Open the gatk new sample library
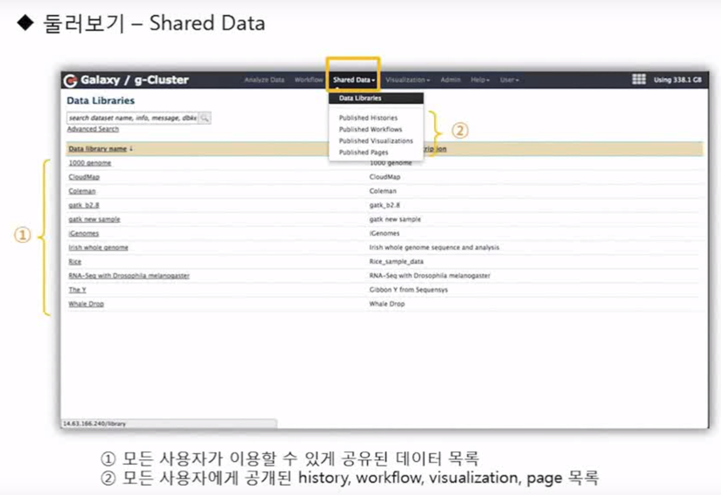This screenshot has width=721, height=495. (94, 219)
